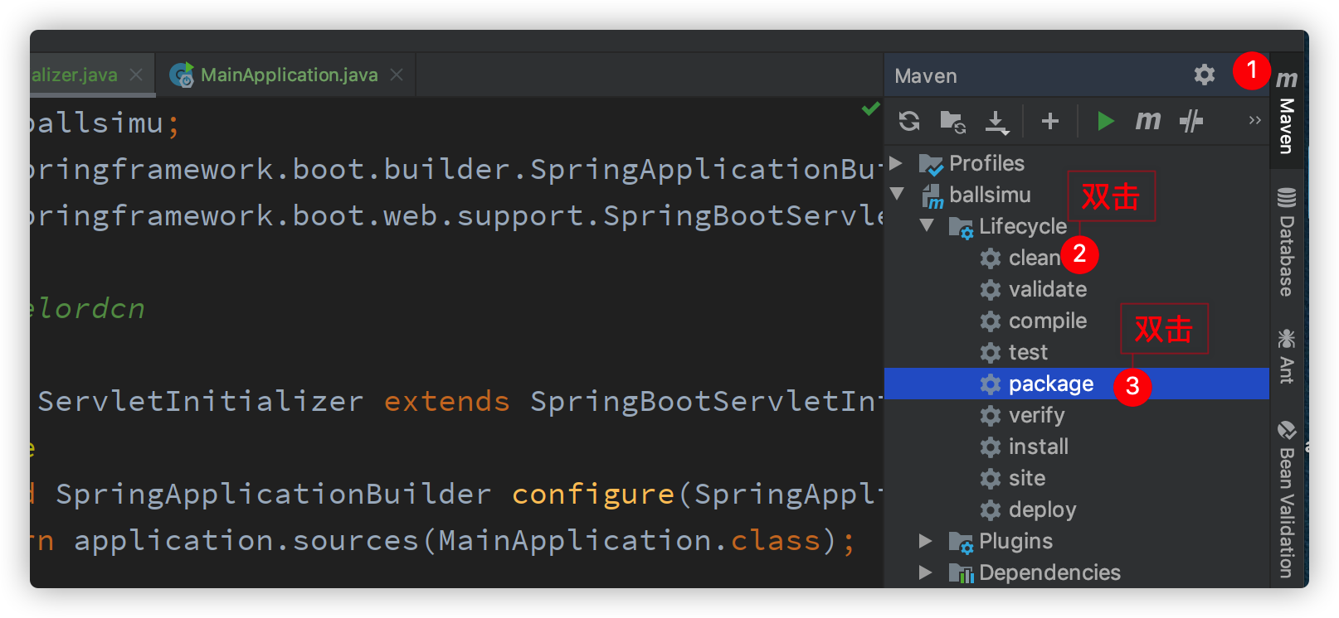This screenshot has width=1339, height=618.
Task: Click the Plugins folder icon
Action: coord(961,543)
